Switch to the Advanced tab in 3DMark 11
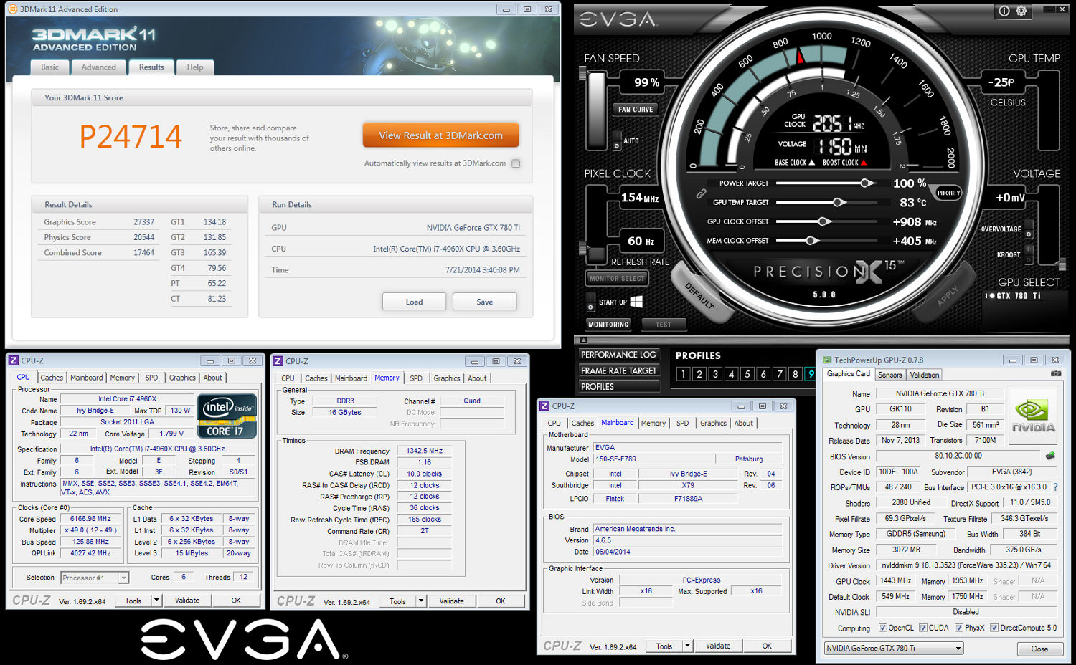Viewport: 1076px width, 665px height. pyautogui.click(x=99, y=67)
